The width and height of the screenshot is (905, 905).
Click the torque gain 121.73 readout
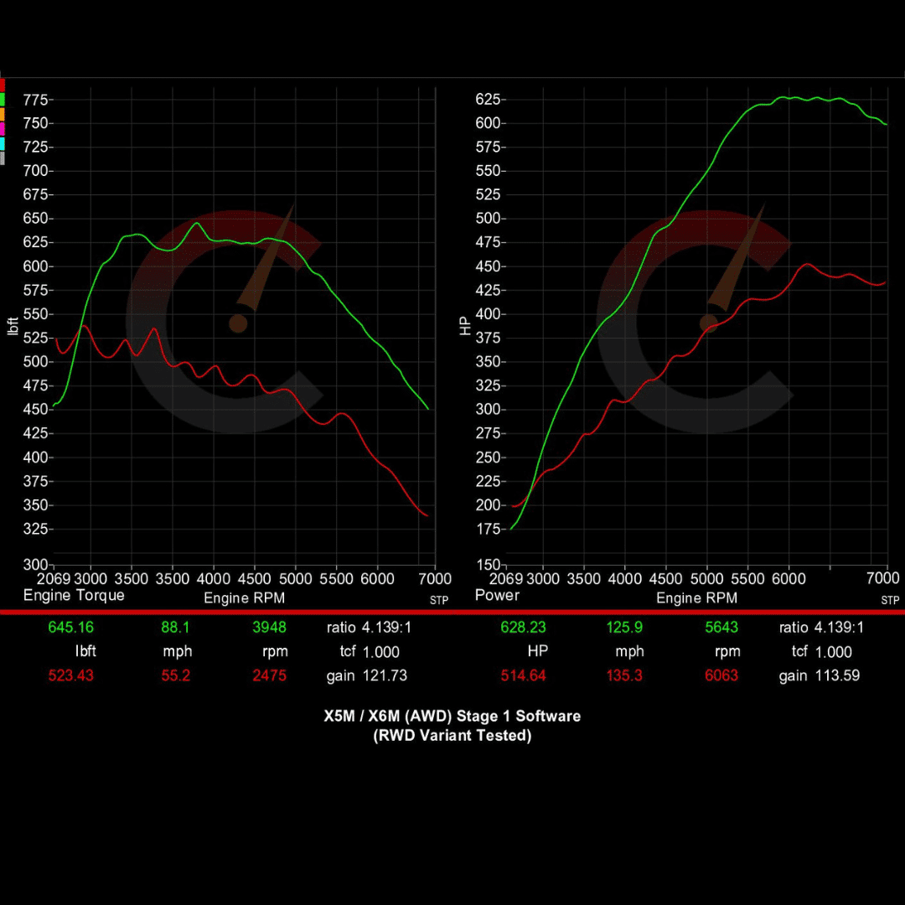(385, 675)
